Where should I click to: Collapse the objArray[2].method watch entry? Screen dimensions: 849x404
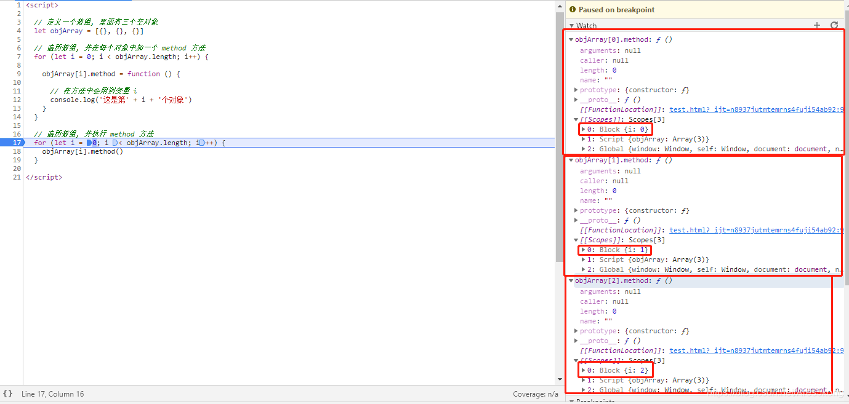(571, 280)
